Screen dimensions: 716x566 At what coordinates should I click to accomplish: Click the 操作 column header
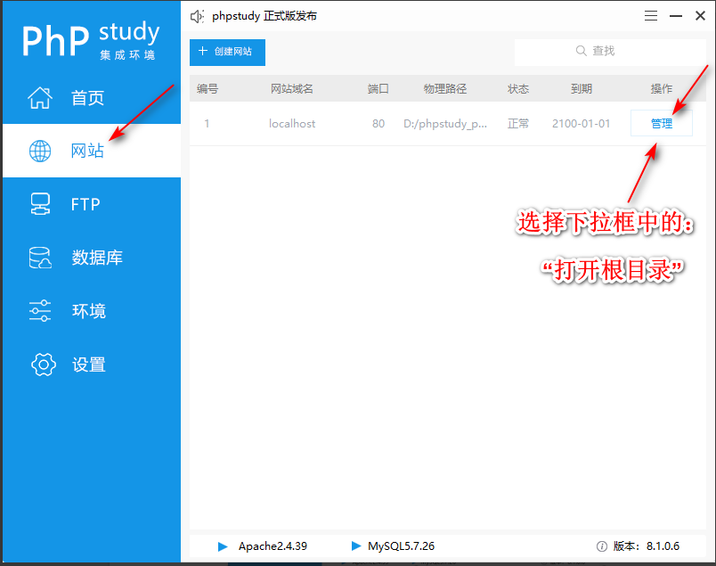[661, 89]
